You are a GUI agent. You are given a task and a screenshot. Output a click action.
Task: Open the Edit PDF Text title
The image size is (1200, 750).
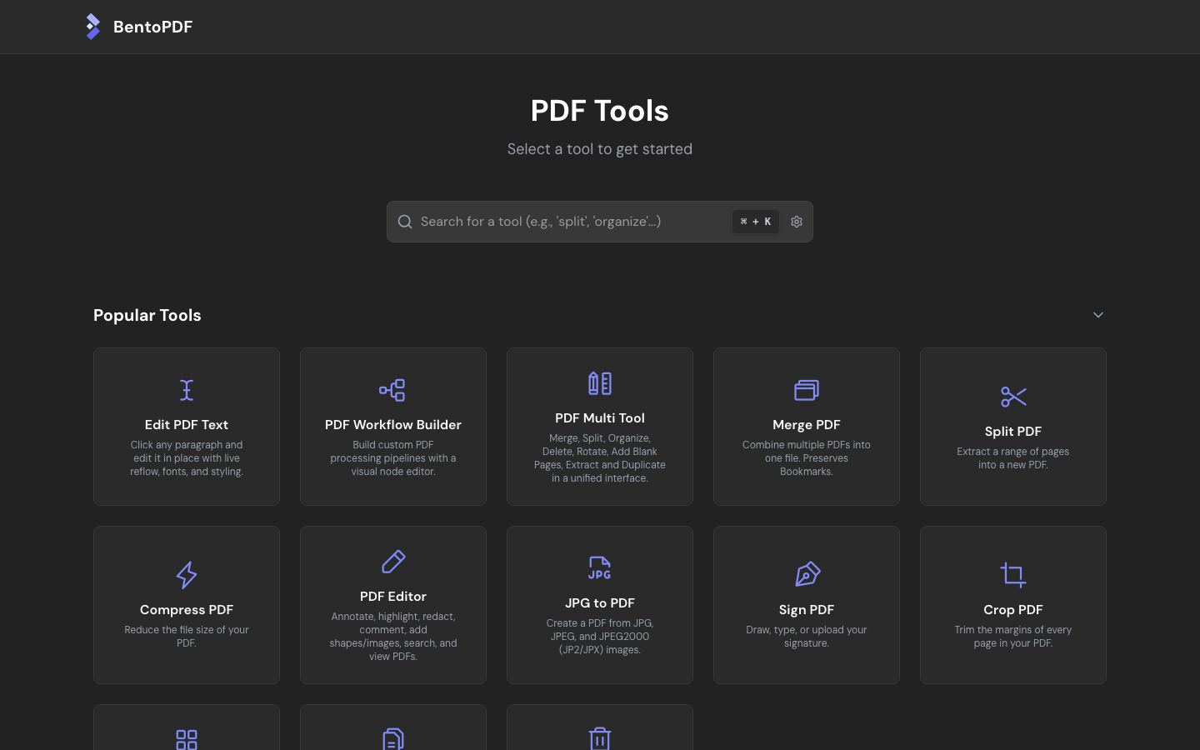tap(187, 425)
